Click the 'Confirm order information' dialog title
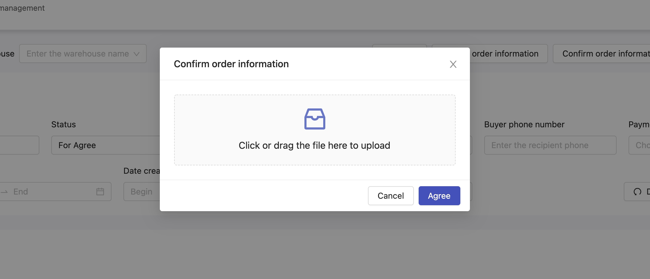650x279 pixels. (x=231, y=64)
